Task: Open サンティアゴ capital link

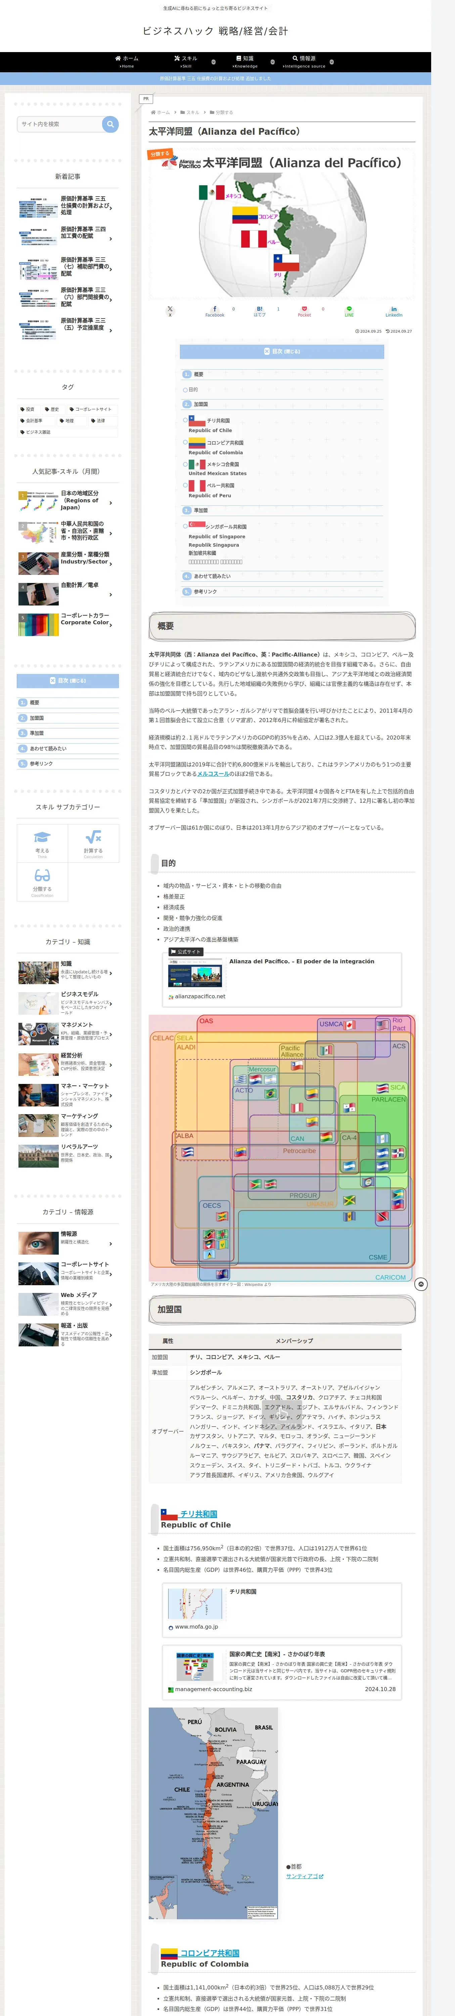Action: tap(304, 1876)
